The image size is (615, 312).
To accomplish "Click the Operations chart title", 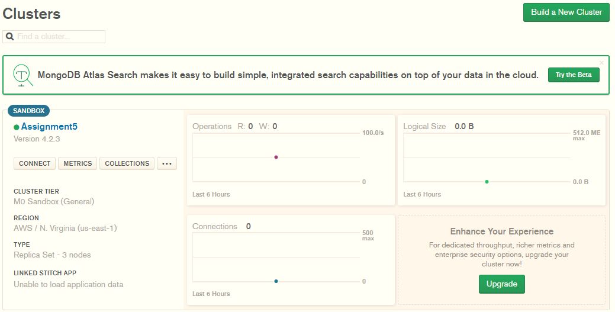I will click(x=212, y=126).
